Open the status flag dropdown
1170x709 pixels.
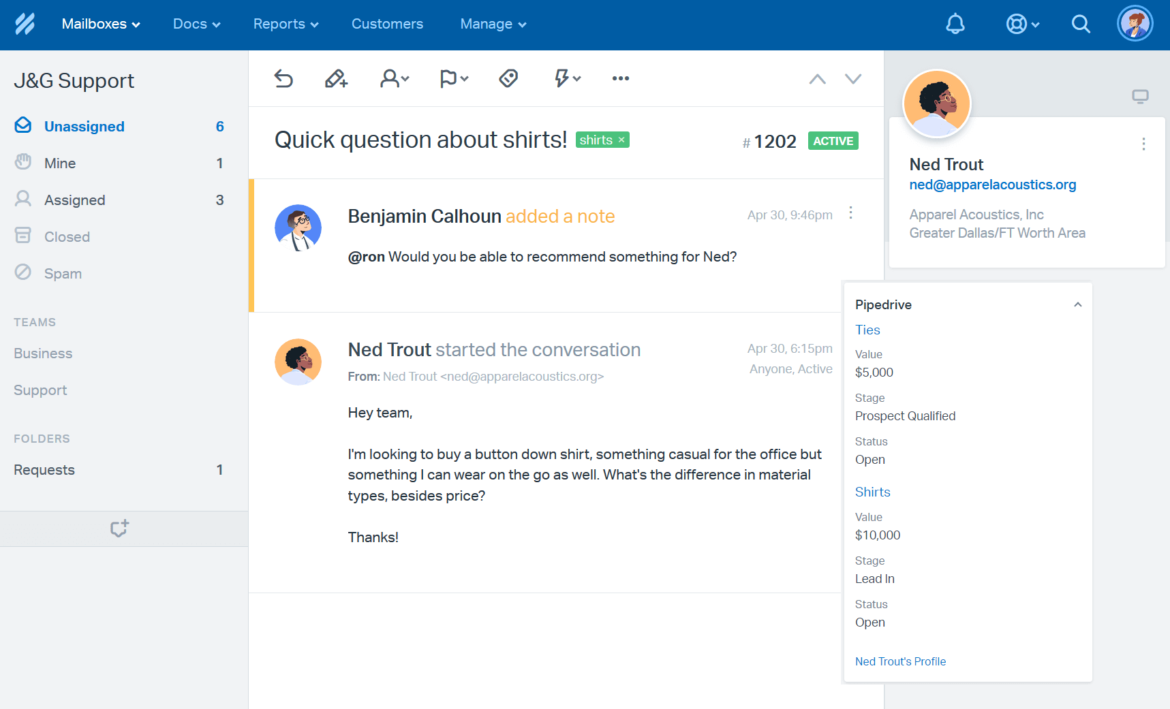pyautogui.click(x=454, y=79)
